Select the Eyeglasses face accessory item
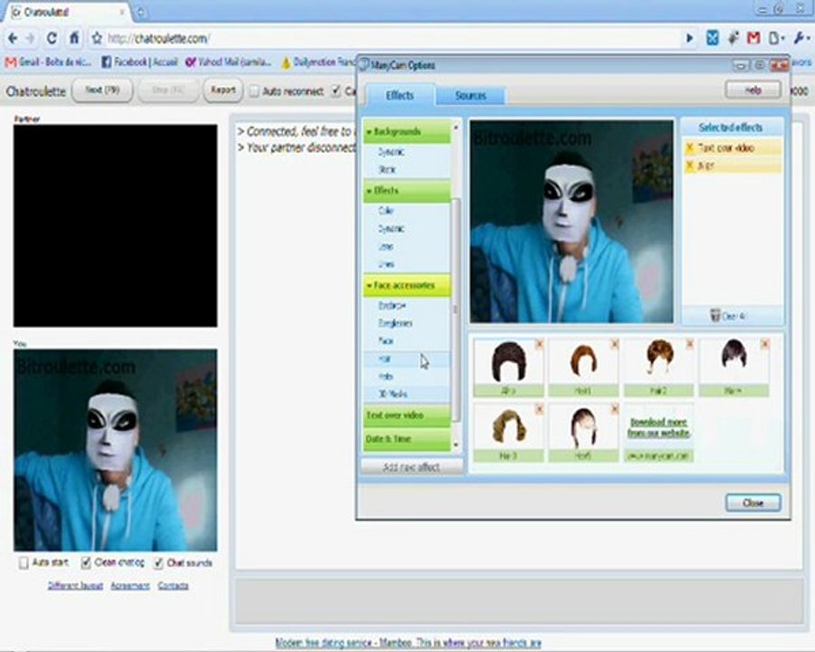 396,323
